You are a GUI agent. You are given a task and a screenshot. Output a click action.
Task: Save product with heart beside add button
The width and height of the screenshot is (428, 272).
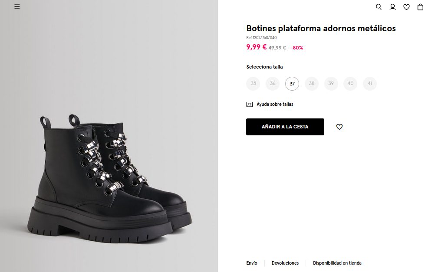tap(339, 127)
